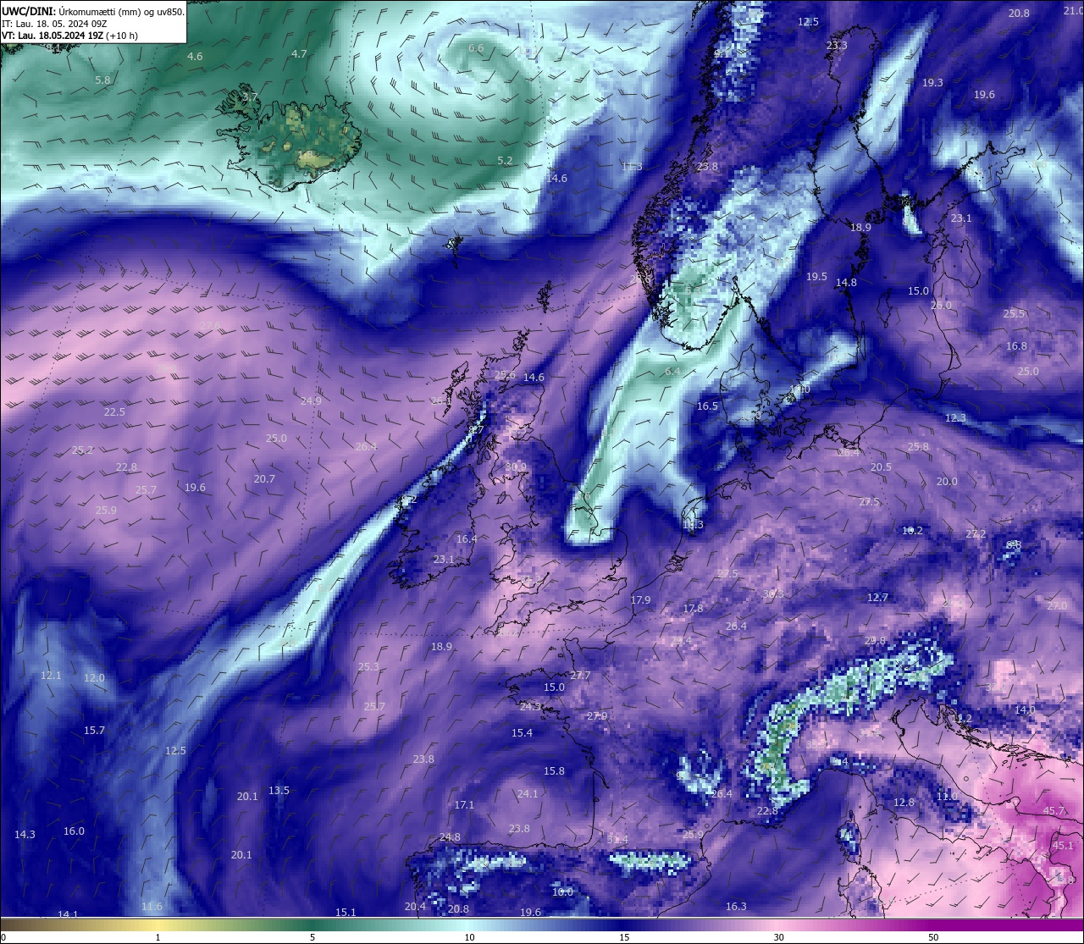
Task: Click the value 3.7 near Iceland
Action: [250, 97]
